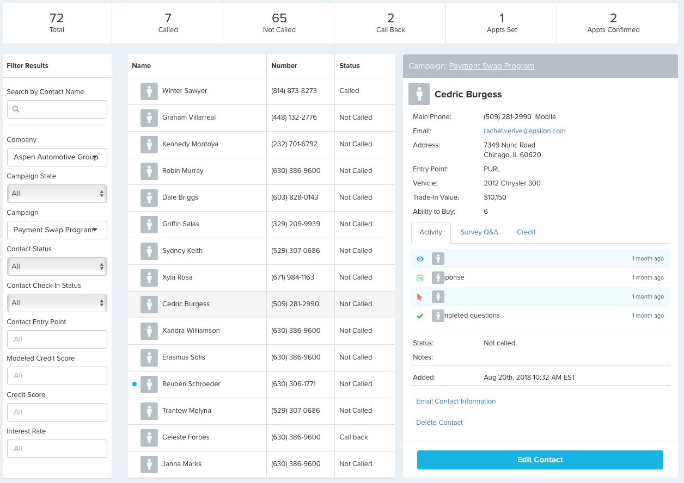Image resolution: width=684 pixels, height=483 pixels.
Task: Open the Company dropdown
Action: [57, 157]
